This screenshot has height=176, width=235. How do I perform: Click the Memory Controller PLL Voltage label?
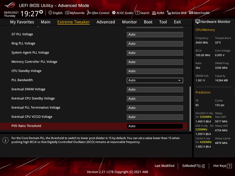[34, 62]
